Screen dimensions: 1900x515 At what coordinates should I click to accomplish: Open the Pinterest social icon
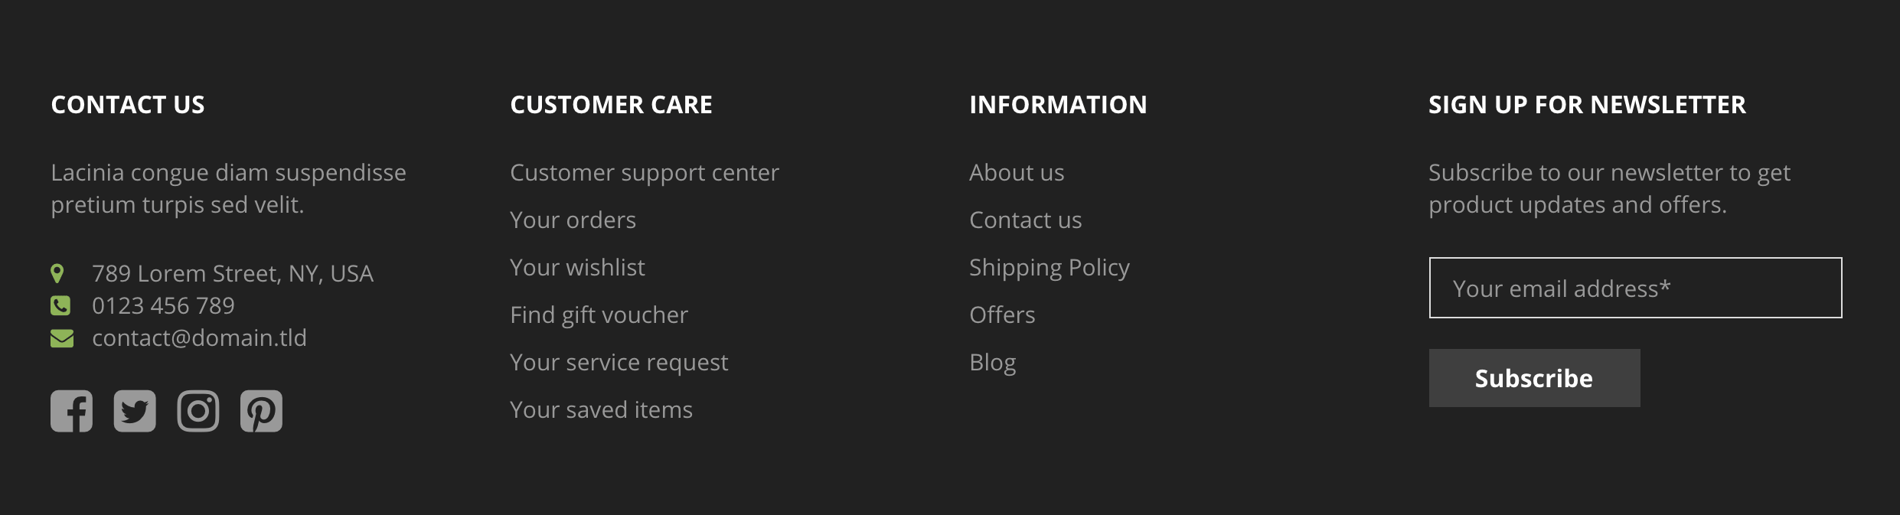click(261, 411)
